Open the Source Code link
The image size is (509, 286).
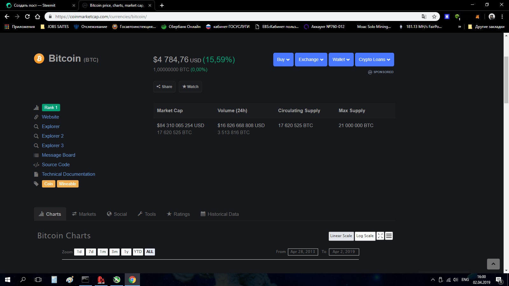click(x=56, y=165)
